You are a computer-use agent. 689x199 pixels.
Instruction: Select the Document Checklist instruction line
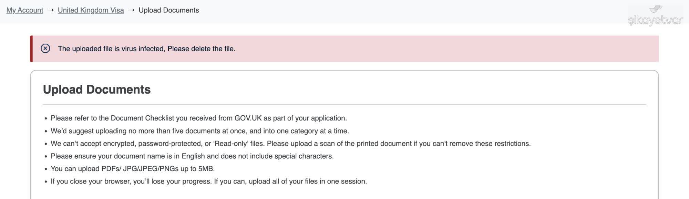[198, 118]
